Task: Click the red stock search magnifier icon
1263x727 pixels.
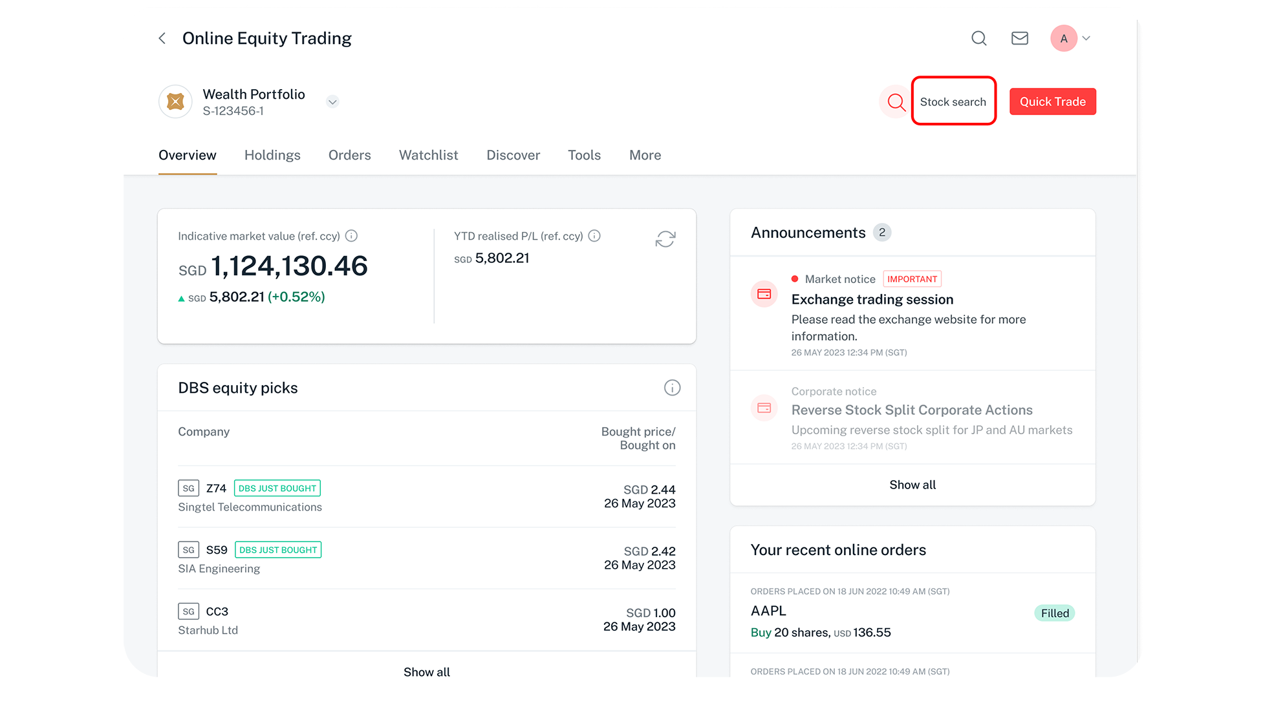Action: click(896, 101)
